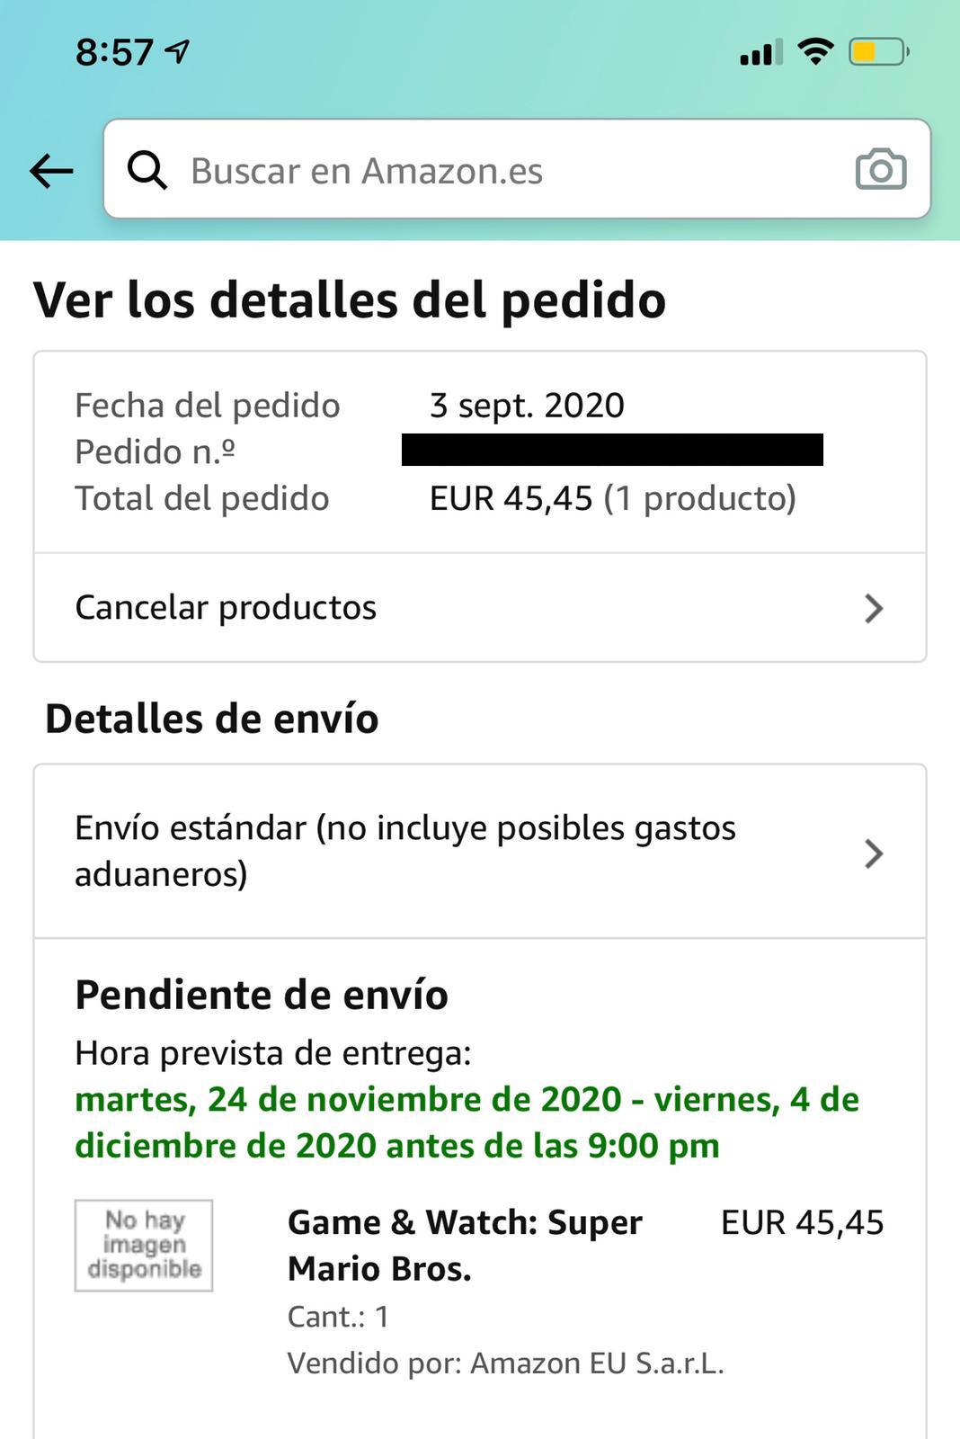The height and width of the screenshot is (1439, 960).
Task: Tap the EUR 45,45 product price
Action: pyautogui.click(x=802, y=1223)
